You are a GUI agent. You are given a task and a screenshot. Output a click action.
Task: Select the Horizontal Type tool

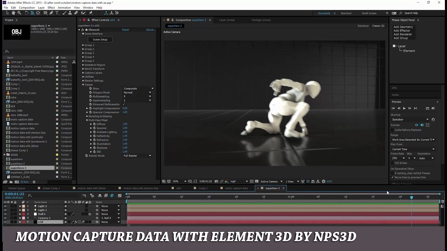click(57, 13)
